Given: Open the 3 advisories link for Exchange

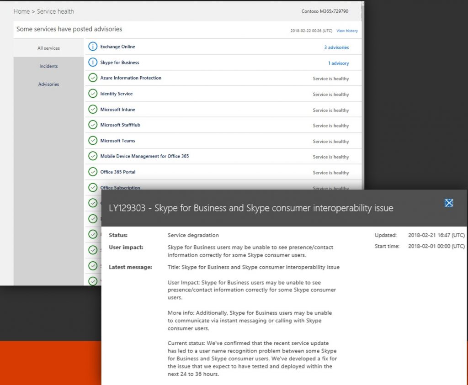Looking at the screenshot, I should [x=336, y=47].
